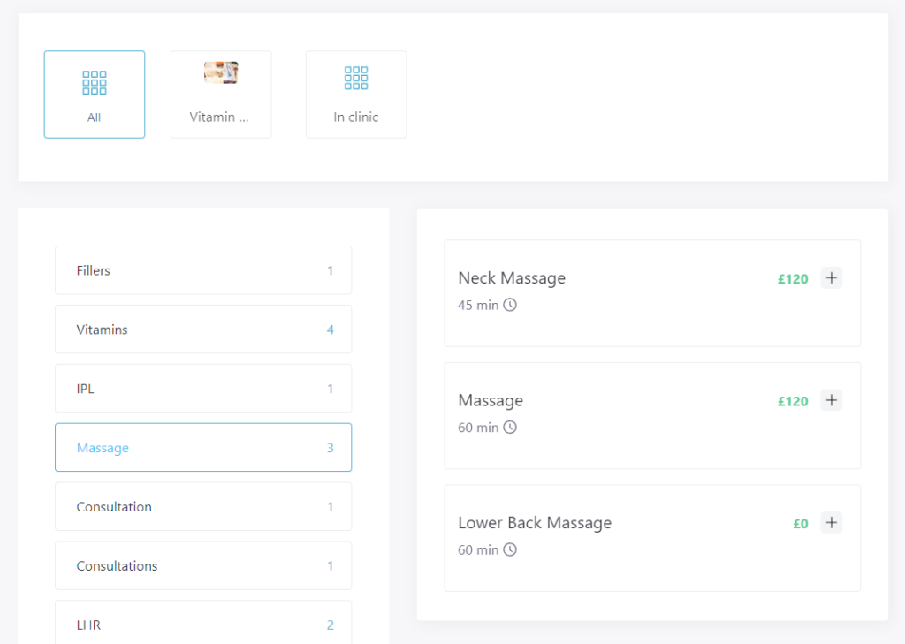The height and width of the screenshot is (644, 905).
Task: Add the 60 min Massage service
Action: coord(831,400)
